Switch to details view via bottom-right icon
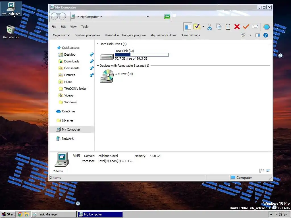Screen dimensions: 291x218 click(262, 171)
